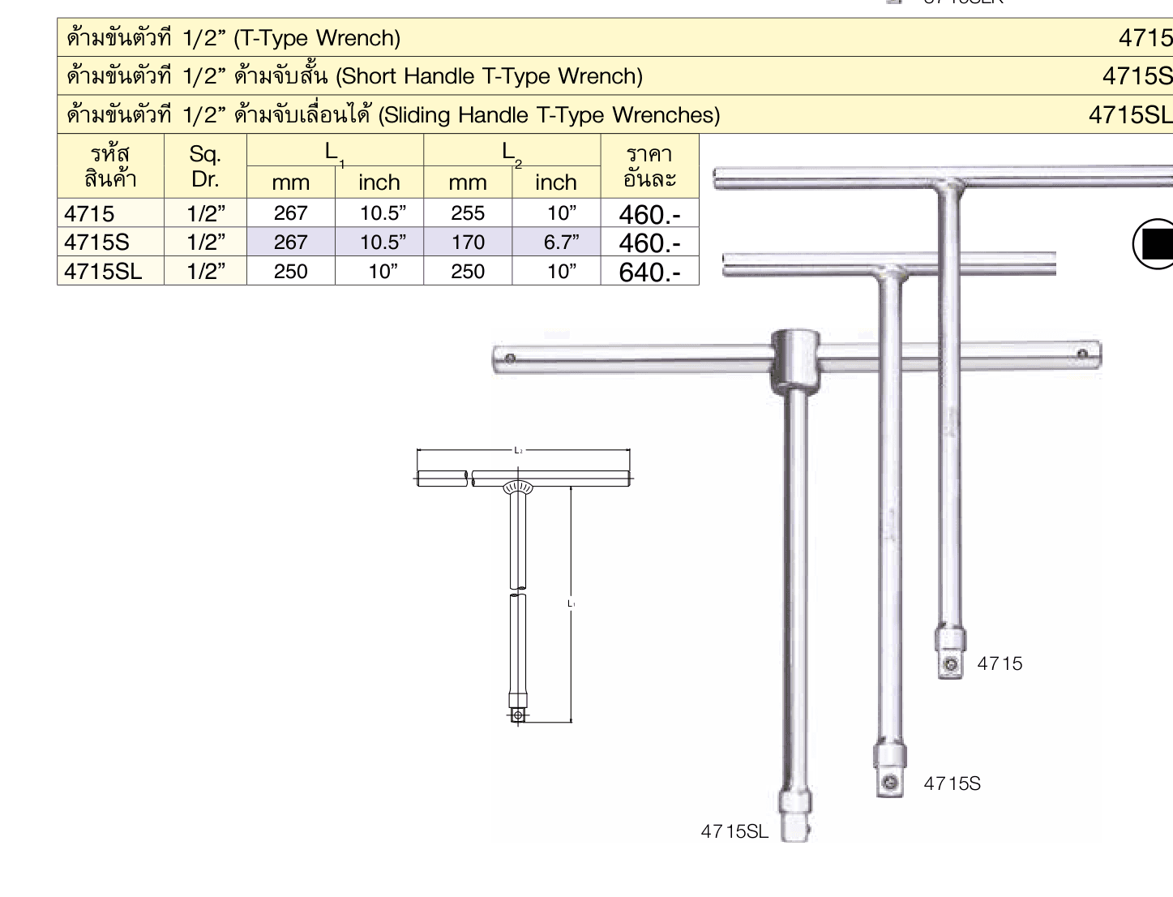This screenshot has width=1173, height=897.
Task: Click the 1/2" drive cell in row 4715SL
Action: click(x=206, y=271)
